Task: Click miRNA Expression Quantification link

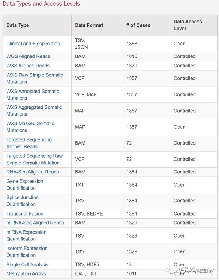Action: 26,232
